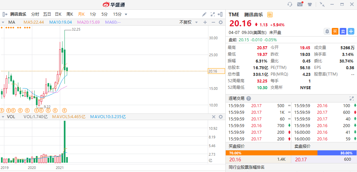Click the blue 卖 sell button
The height and width of the screenshot is (172, 357).
(343, 31)
